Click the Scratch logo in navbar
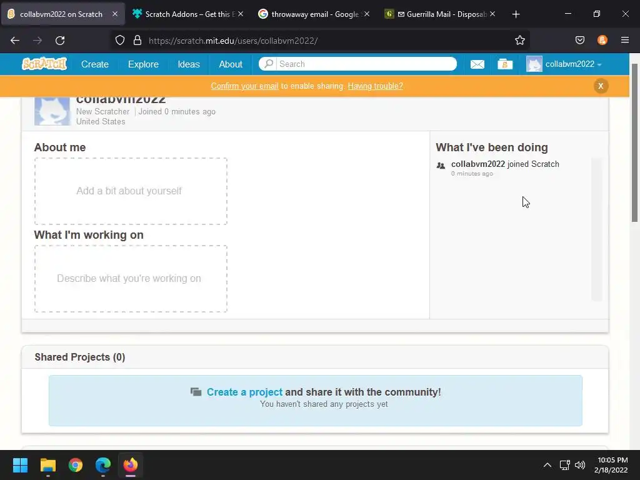The height and width of the screenshot is (480, 640). pyautogui.click(x=44, y=64)
